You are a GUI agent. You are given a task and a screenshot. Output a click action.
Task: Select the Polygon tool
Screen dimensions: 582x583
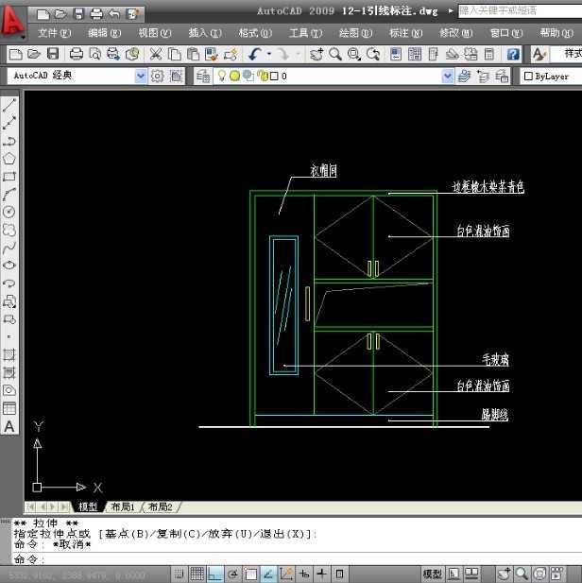(9, 159)
